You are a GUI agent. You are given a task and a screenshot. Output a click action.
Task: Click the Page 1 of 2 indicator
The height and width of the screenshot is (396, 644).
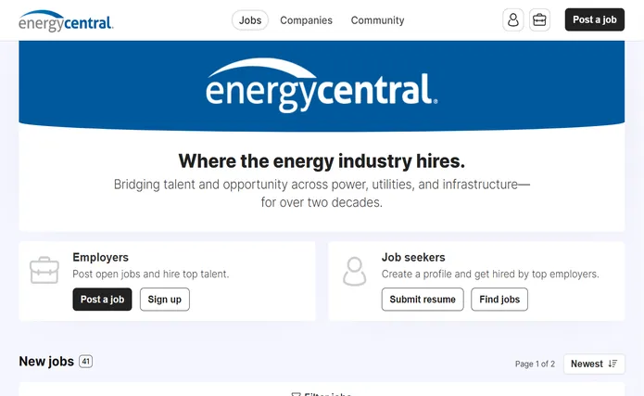pyautogui.click(x=535, y=364)
